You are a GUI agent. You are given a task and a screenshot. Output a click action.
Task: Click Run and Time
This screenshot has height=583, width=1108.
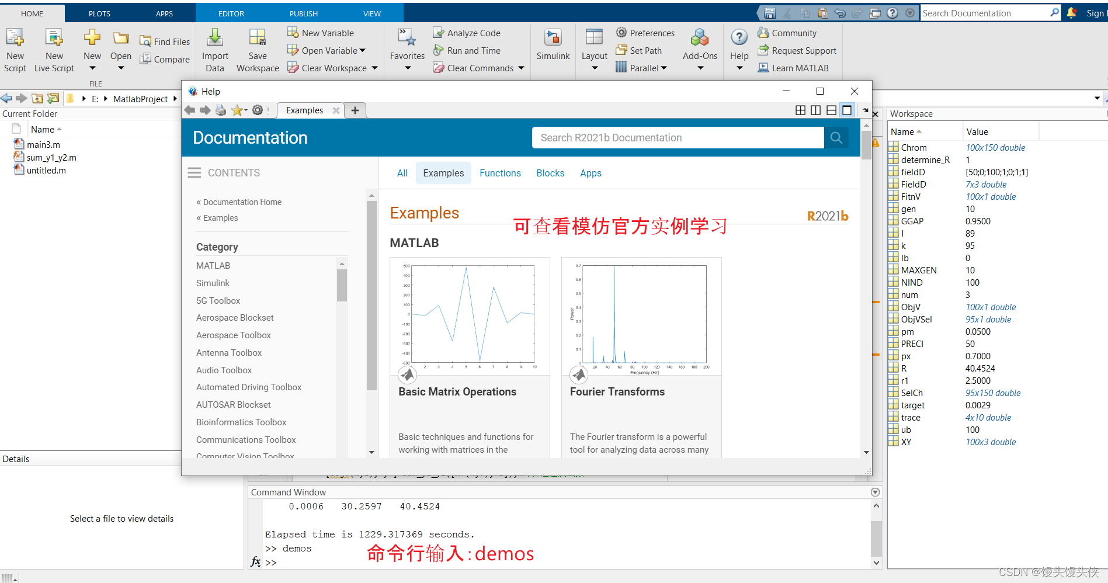(x=467, y=50)
